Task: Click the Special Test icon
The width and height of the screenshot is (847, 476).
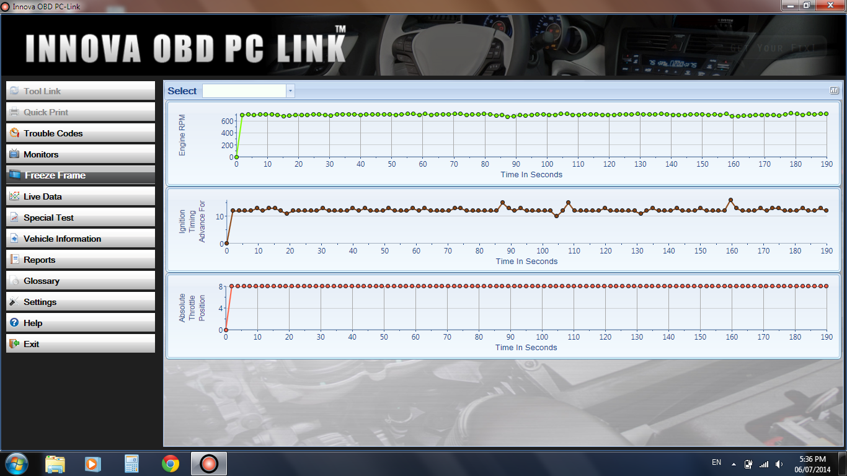Action: 14,218
